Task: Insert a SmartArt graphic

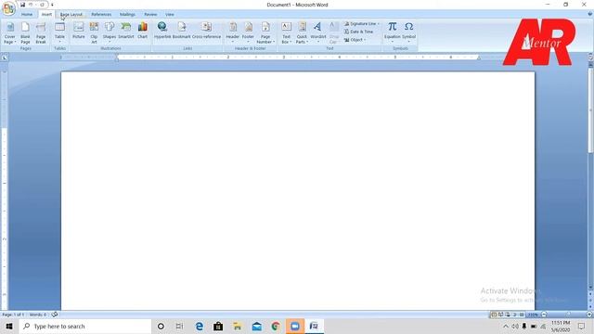Action: 126,31
